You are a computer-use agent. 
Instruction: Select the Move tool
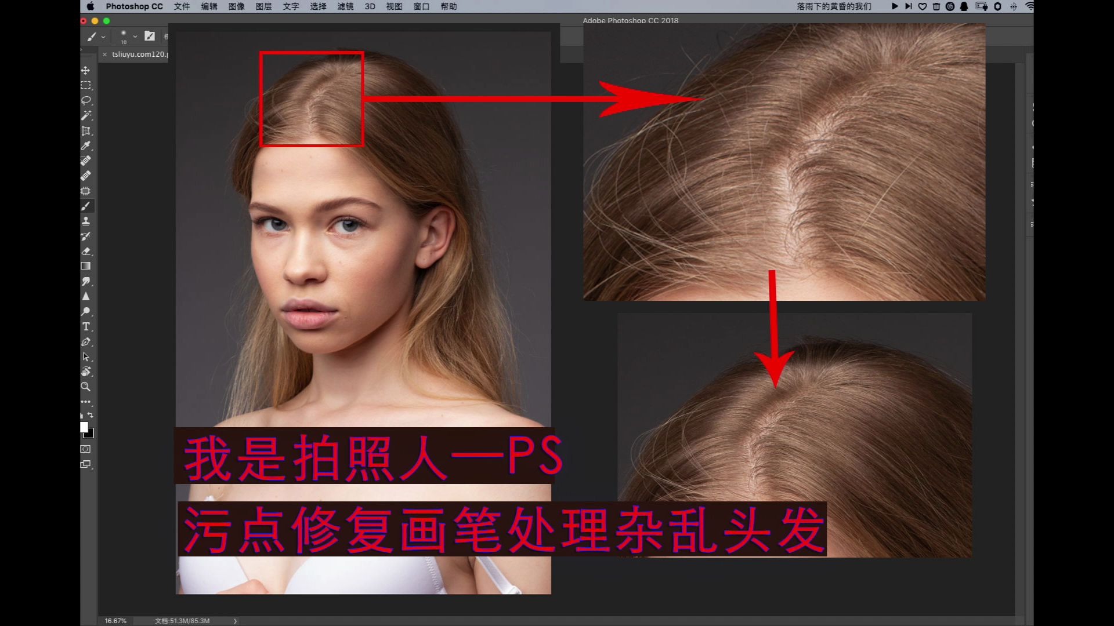pos(86,70)
